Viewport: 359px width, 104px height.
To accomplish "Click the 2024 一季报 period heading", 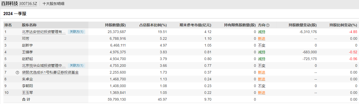I will tap(15, 14).
